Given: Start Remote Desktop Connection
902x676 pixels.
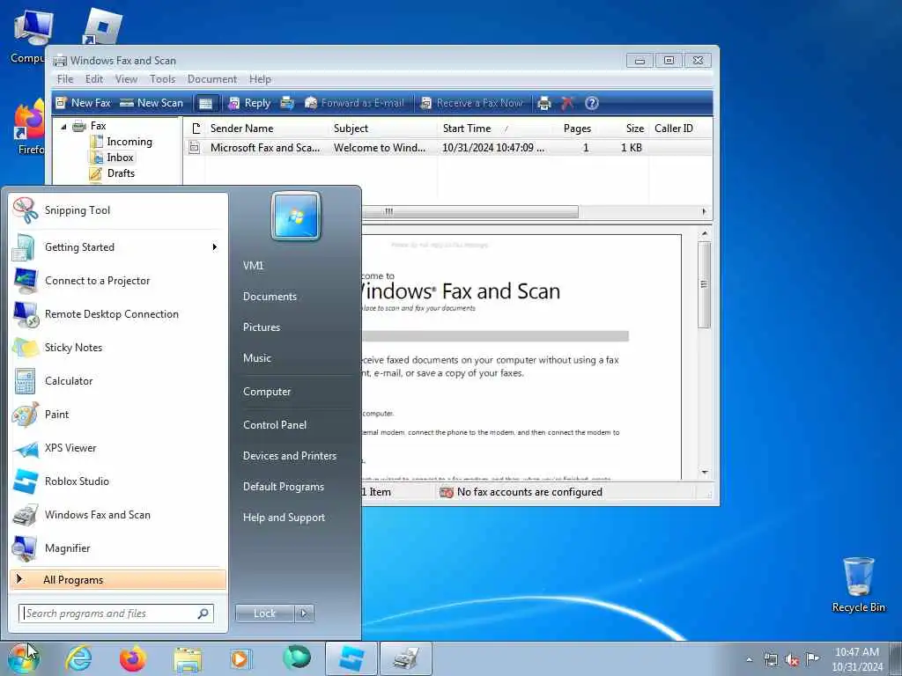Looking at the screenshot, I should coord(118,314).
